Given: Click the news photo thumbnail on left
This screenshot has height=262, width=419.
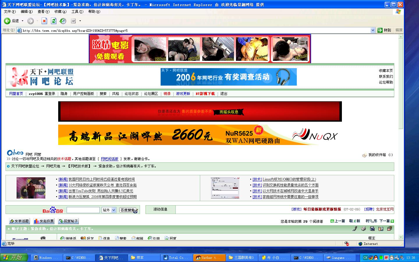Looking at the screenshot, I should point(31,188).
